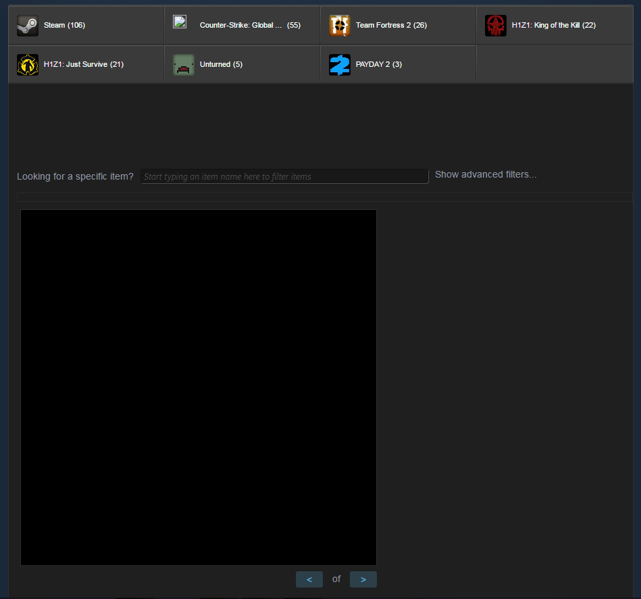Image resolution: width=641 pixels, height=599 pixels.
Task: Click the Steam logo icon
Action: point(28,26)
